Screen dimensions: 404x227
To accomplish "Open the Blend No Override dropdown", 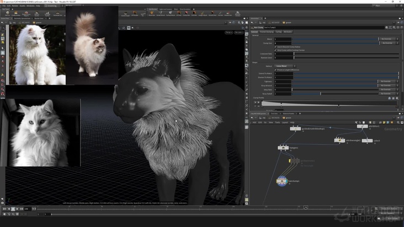I will (x=389, y=39).
